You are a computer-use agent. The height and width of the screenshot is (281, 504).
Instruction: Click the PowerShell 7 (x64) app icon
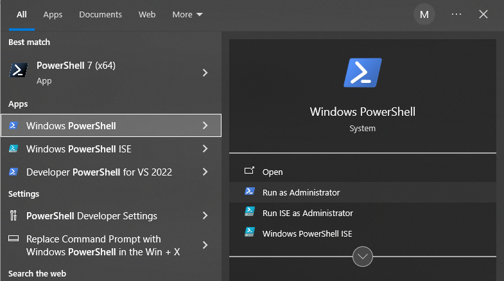(19, 70)
